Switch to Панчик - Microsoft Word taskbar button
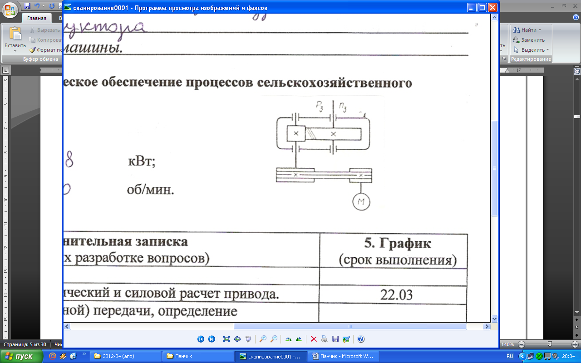This screenshot has height=363, width=581. tap(344, 356)
